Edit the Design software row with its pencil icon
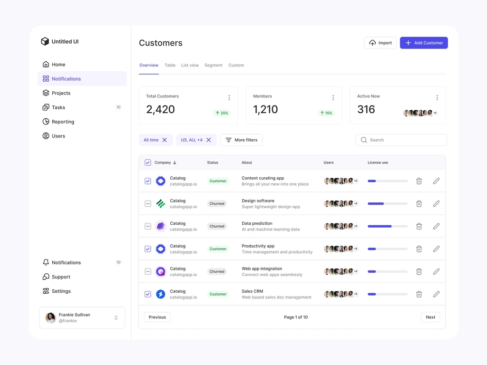 click(x=436, y=203)
